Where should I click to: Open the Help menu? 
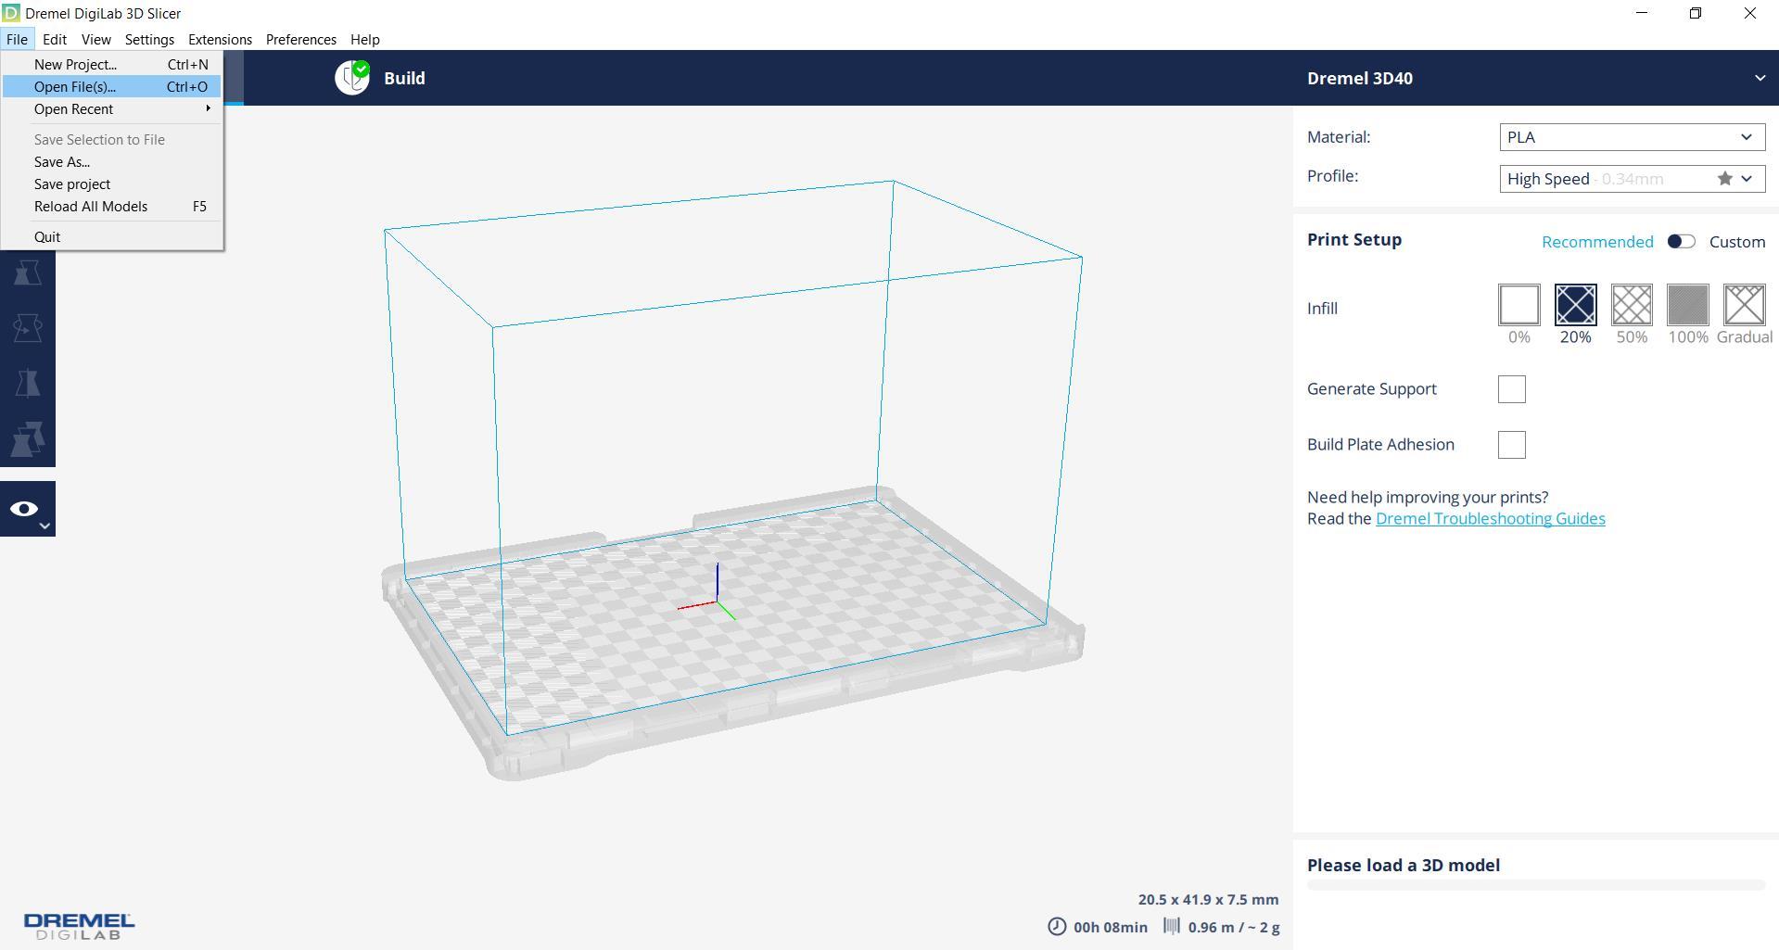(x=364, y=39)
